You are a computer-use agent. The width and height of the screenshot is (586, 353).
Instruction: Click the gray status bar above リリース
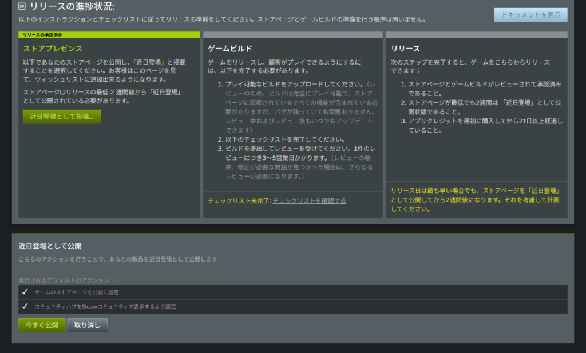click(477, 35)
